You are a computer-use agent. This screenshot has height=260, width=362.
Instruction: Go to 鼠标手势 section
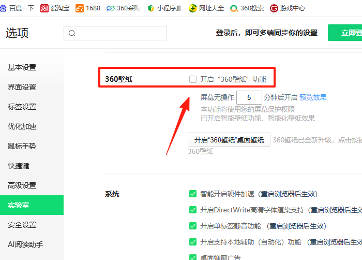[32, 146]
